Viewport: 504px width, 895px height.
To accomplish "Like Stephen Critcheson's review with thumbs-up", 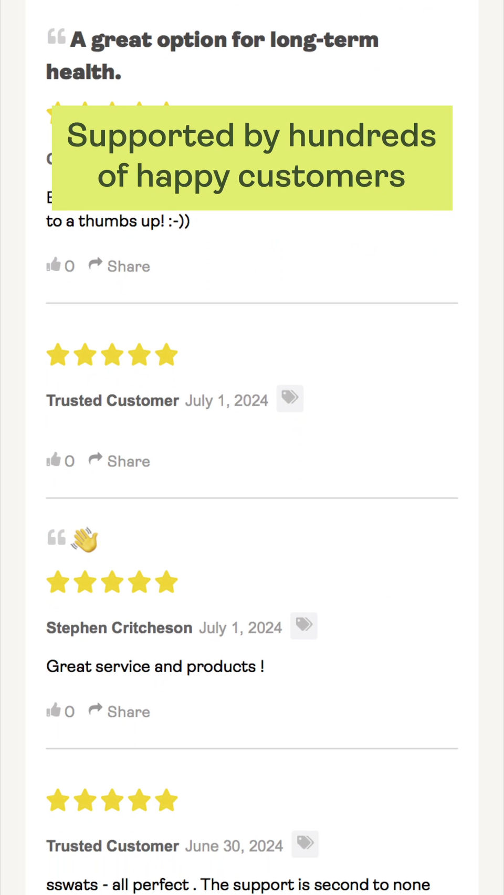I will (54, 710).
